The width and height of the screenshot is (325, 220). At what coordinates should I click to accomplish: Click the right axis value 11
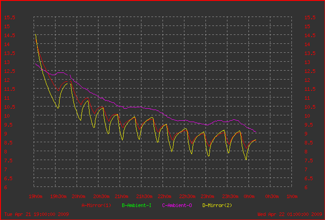tap(307, 98)
